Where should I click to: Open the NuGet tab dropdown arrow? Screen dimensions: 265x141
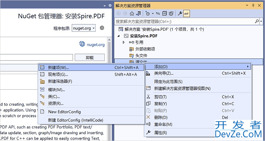pos(105,6)
